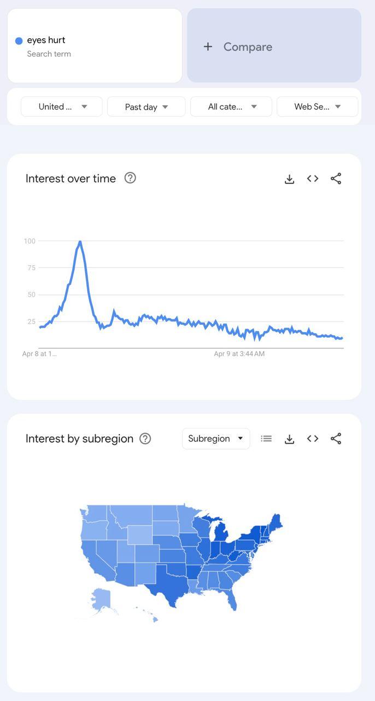375x701 pixels.
Task: Share the Interest over time chart
Action: pos(336,179)
